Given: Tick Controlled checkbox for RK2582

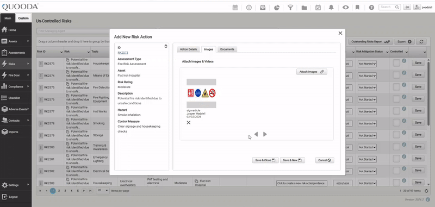Looking at the screenshot, I should tap(396, 171).
